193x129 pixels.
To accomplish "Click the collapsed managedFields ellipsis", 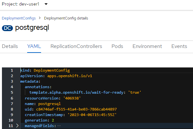I will pos(59,126).
